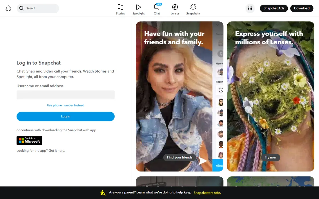Open the Chat tab
Image resolution: width=319 pixels, height=199 pixels.
point(157,9)
